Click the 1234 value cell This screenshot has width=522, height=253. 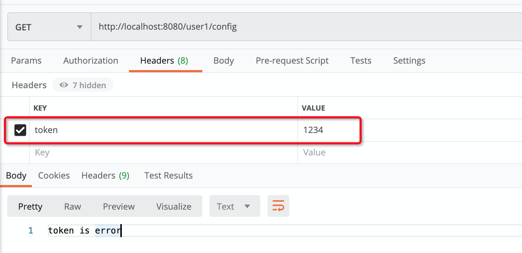point(410,130)
